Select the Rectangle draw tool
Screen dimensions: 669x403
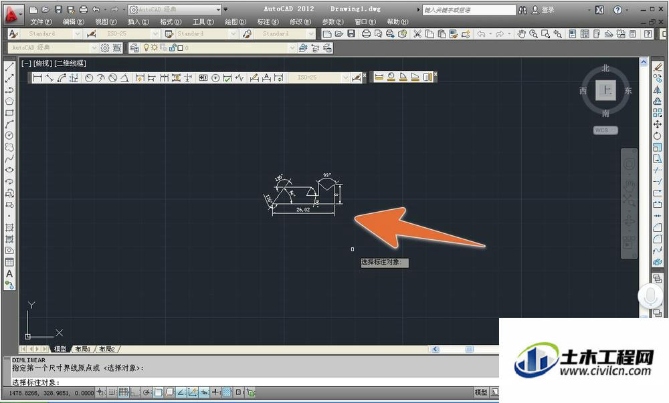click(9, 113)
